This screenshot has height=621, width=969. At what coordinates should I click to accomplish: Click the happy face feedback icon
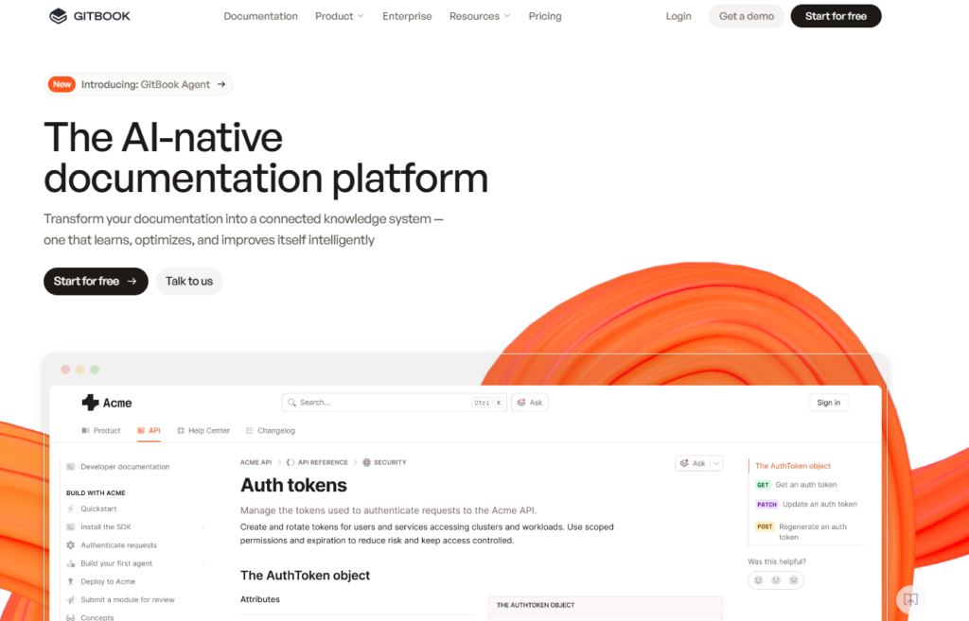pos(758,580)
